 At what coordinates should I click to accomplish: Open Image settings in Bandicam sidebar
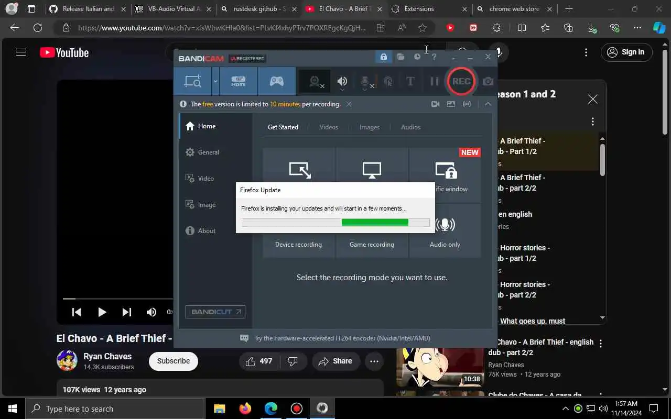(215, 205)
